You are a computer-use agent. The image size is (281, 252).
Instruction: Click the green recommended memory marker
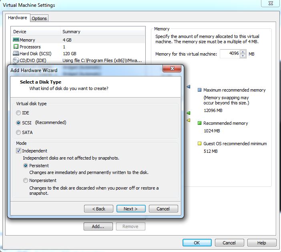[x=188, y=113]
